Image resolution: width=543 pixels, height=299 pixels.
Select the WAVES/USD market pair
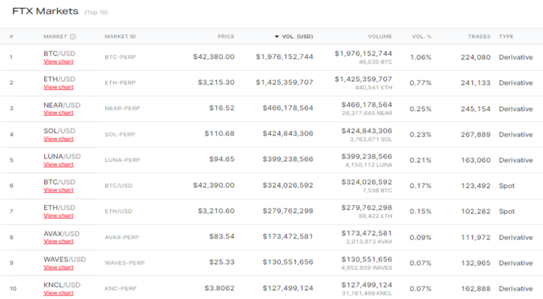(x=65, y=259)
